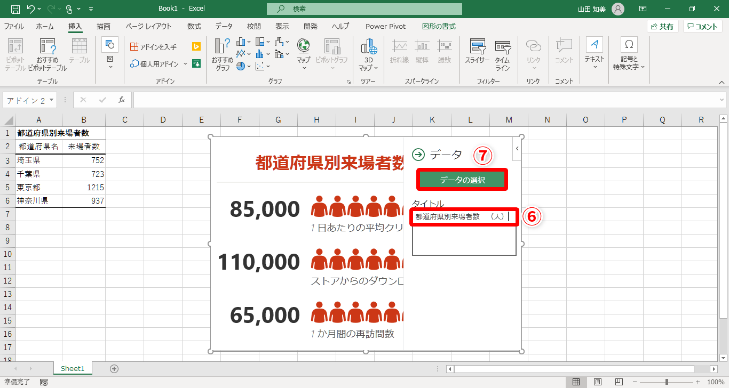
Task: Select cell containing 東京都
Action: (x=39, y=188)
